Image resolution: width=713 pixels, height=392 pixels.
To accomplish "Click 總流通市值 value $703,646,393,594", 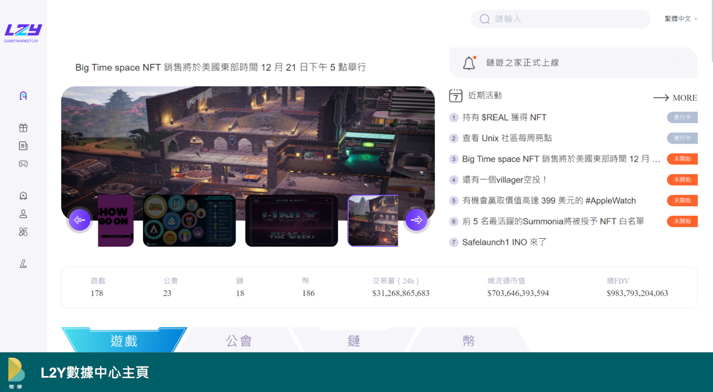I will tap(518, 293).
